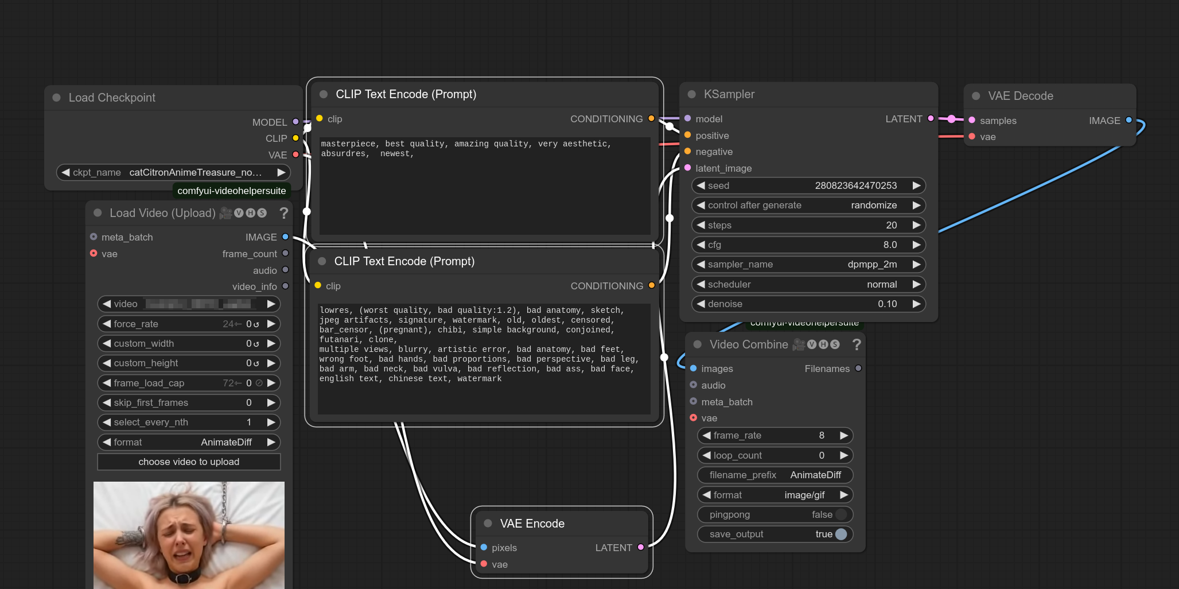Open the Video Combine help question mark
The height and width of the screenshot is (589, 1179).
856,344
